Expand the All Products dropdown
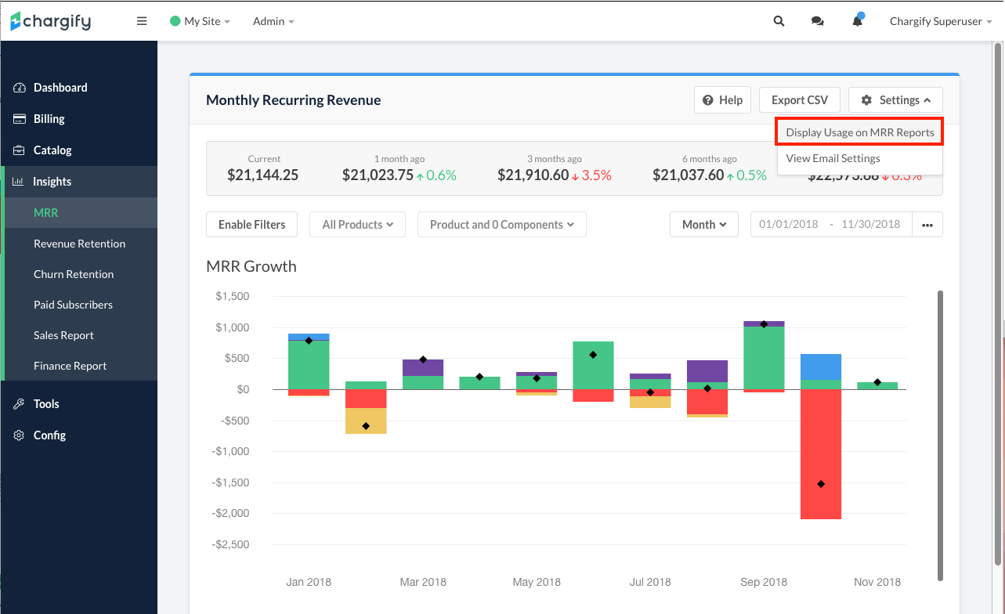 (357, 225)
